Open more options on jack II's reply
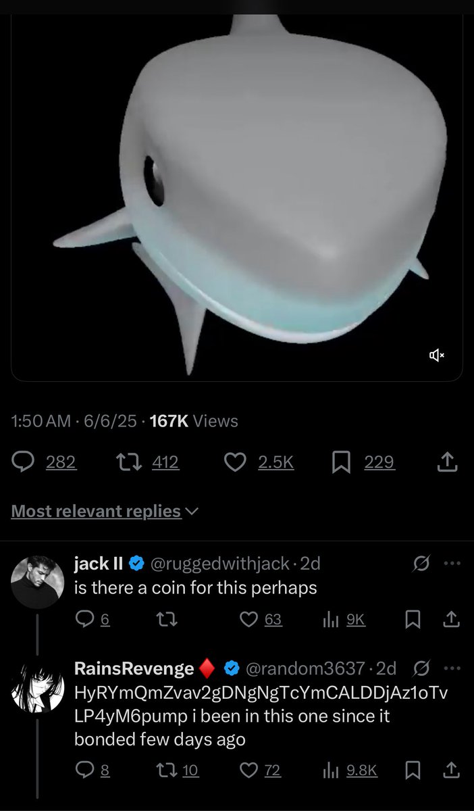Screen dimensions: 474x811 point(451,563)
